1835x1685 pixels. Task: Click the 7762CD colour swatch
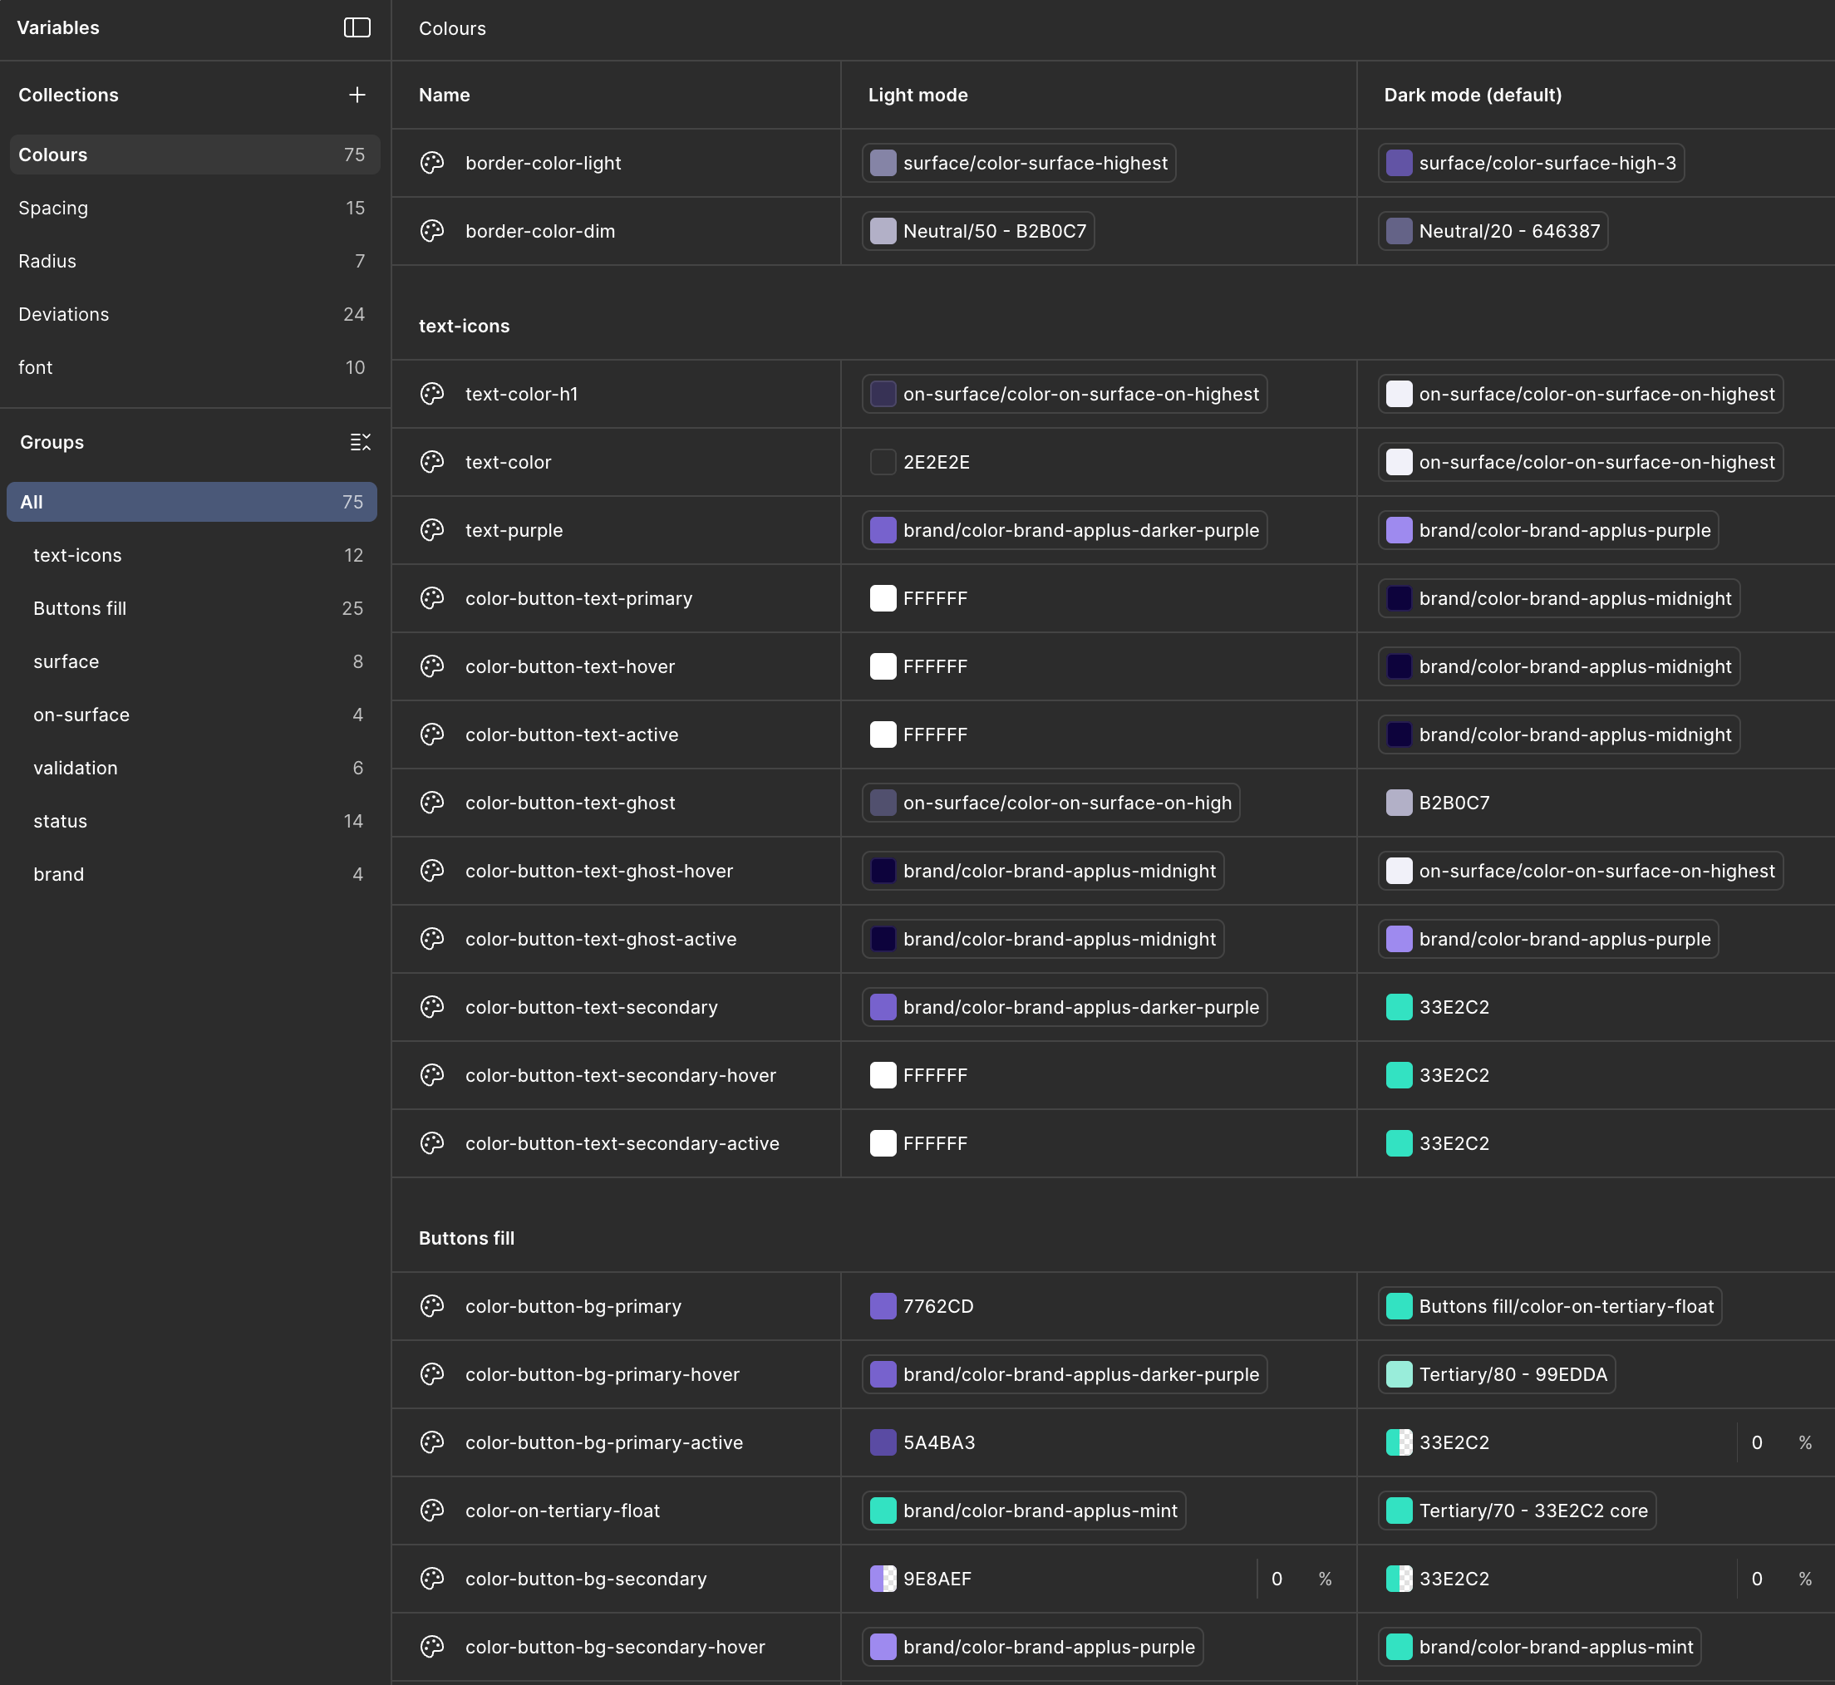pyautogui.click(x=883, y=1307)
